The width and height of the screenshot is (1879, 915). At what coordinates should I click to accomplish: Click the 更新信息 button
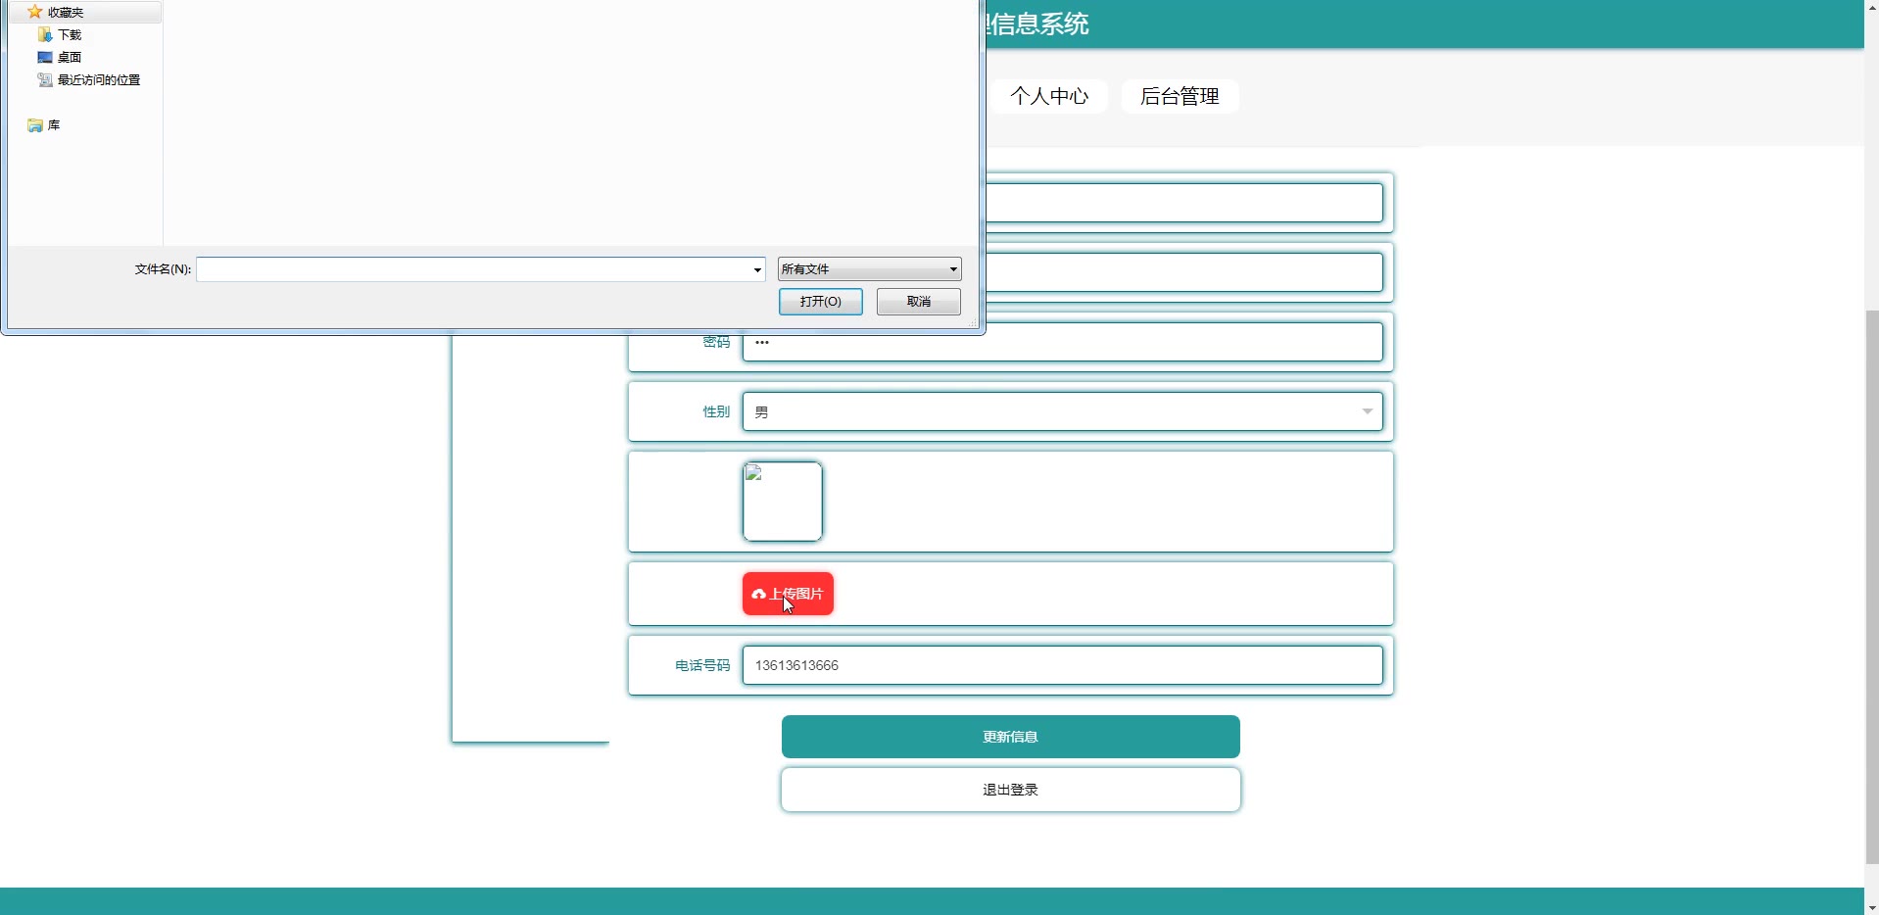(1011, 737)
